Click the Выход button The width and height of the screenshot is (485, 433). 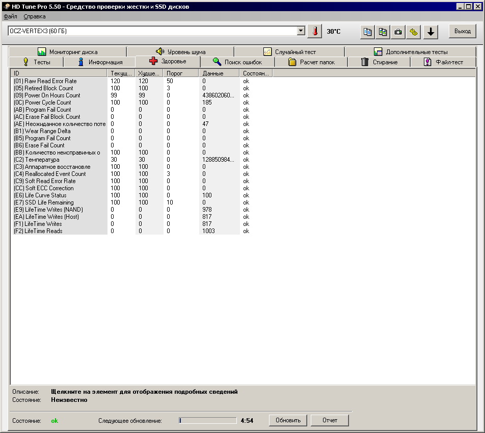463,31
